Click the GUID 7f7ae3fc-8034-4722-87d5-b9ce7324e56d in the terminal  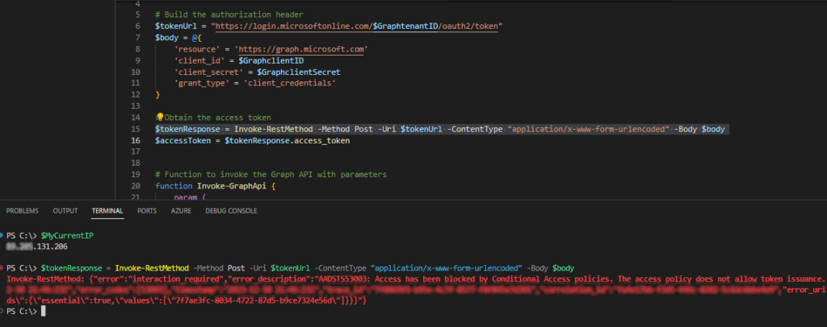tap(257, 300)
